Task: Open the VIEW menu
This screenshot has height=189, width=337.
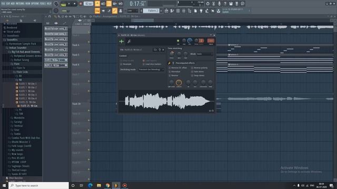Action: [28, 4]
